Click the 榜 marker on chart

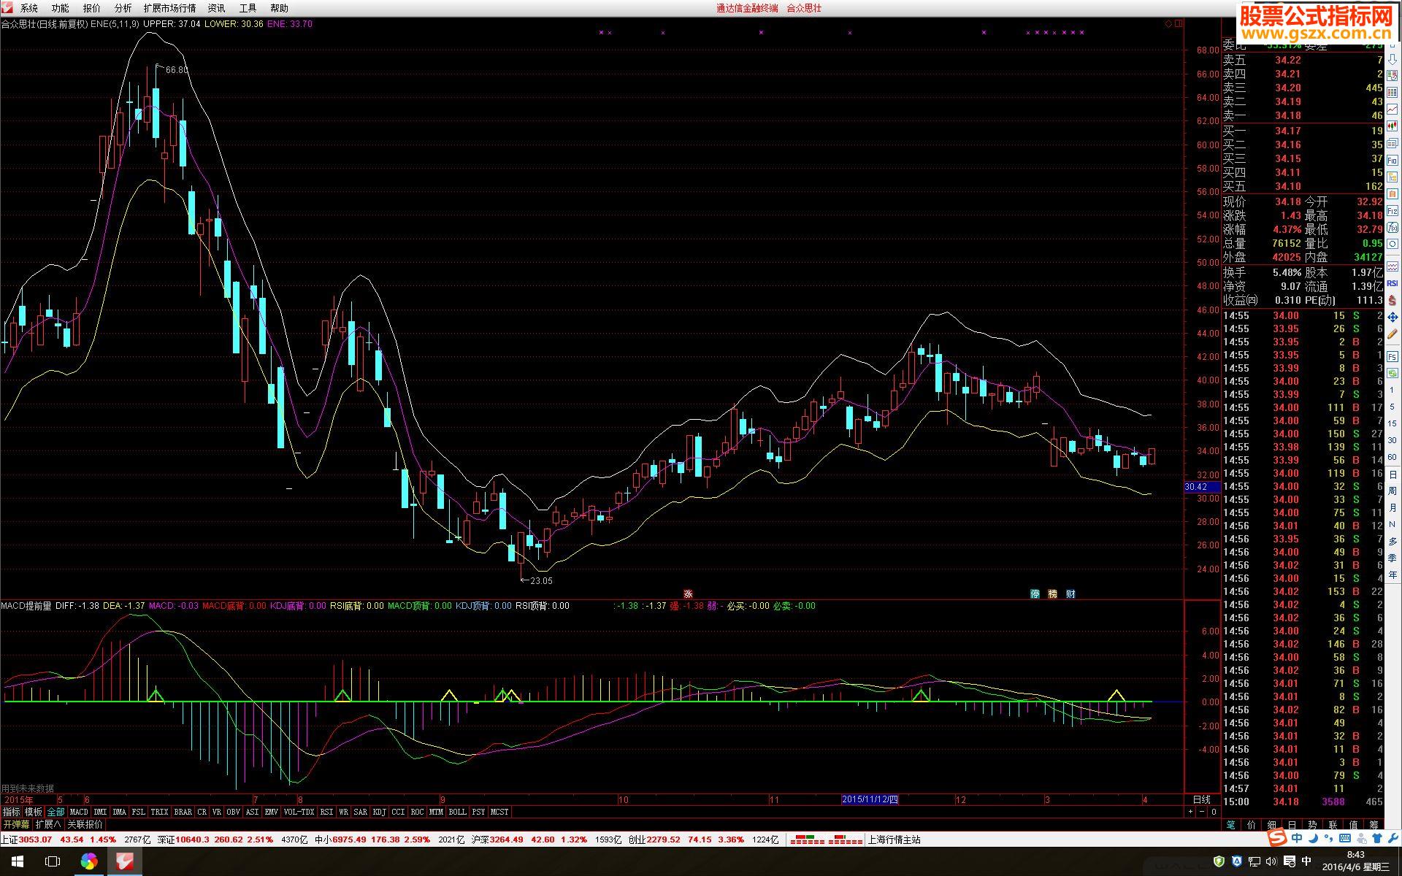click(1053, 594)
